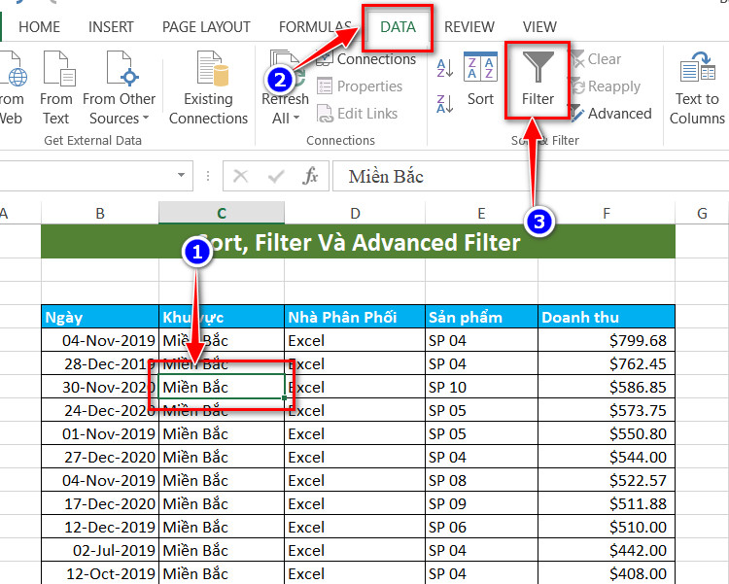
Task: Select the product cell SP 08
Action: (x=482, y=480)
